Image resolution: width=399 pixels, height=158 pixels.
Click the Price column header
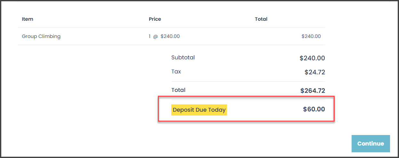pyautogui.click(x=155, y=19)
